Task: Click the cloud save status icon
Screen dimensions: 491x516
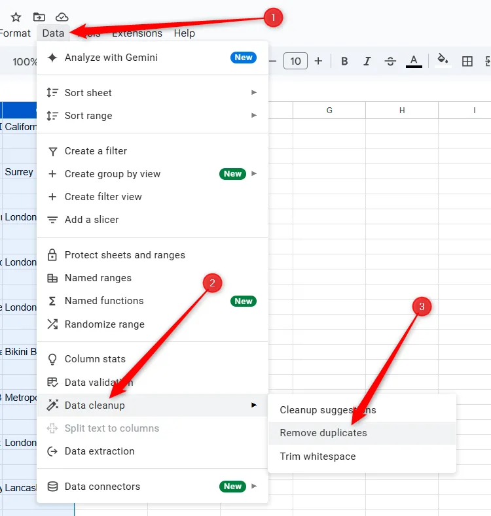Action: [62, 17]
